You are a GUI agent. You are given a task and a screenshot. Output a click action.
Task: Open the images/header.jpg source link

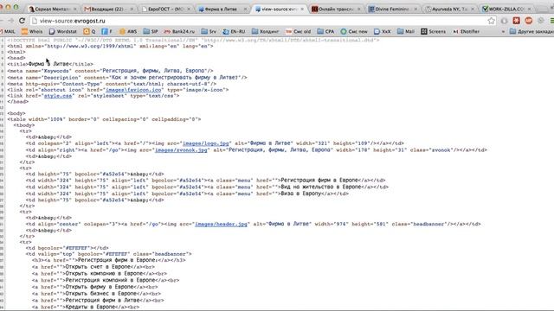coord(222,224)
